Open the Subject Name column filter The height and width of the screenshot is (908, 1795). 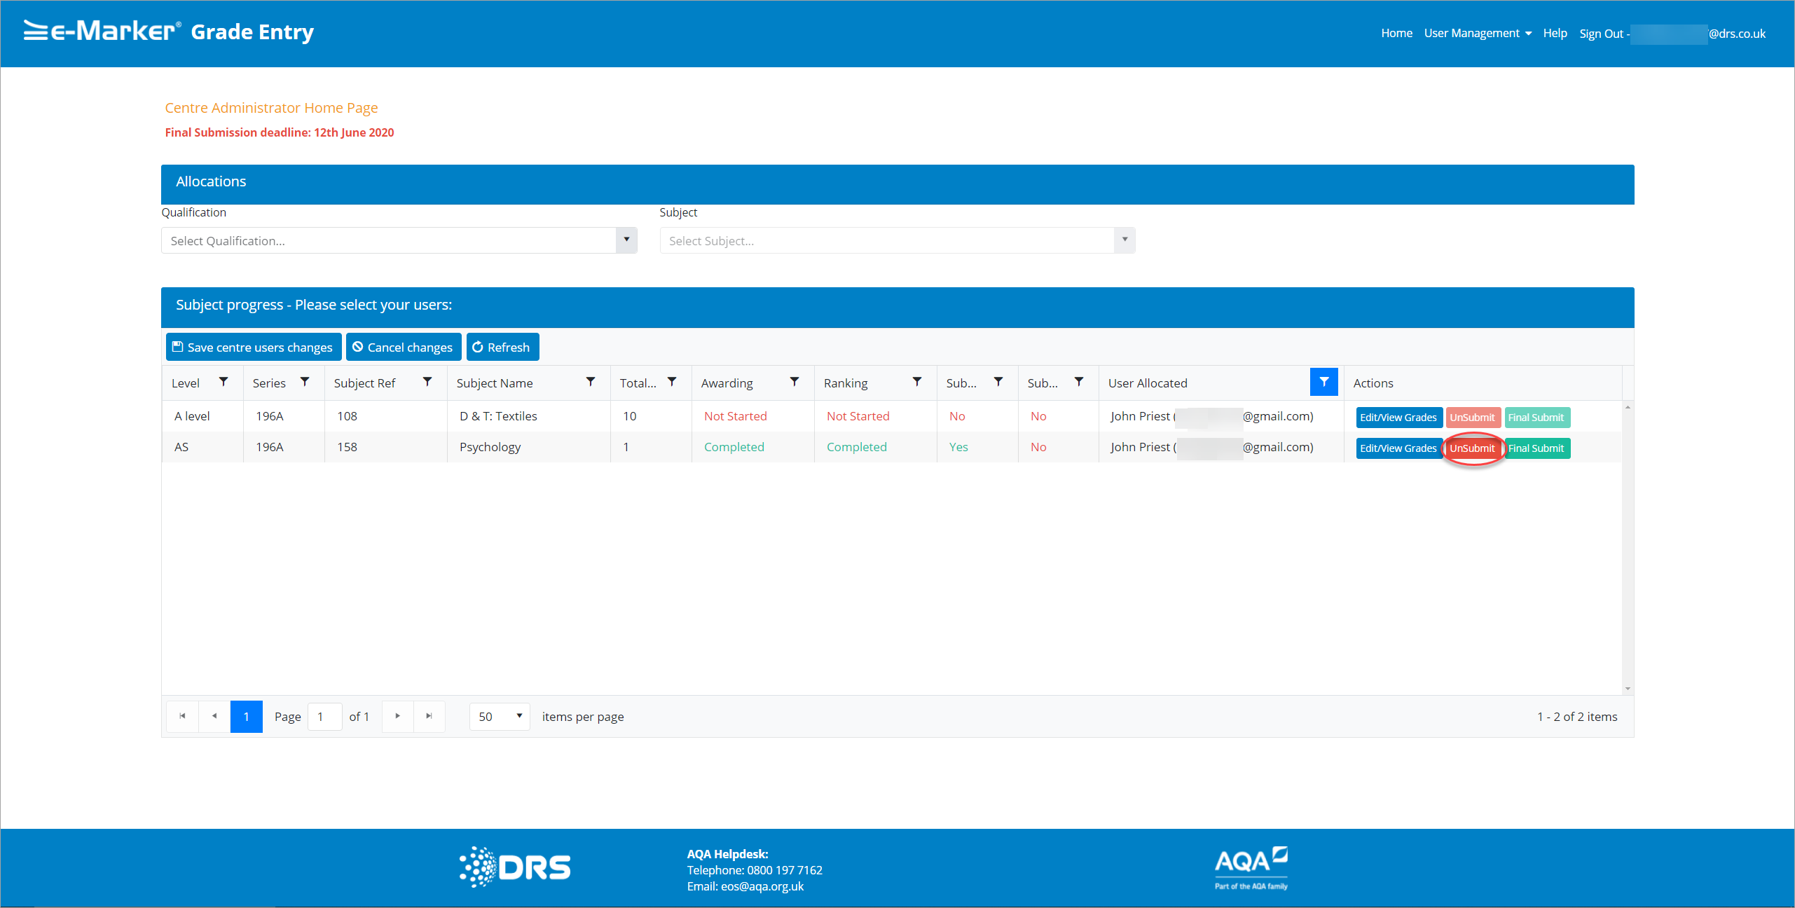tap(591, 382)
